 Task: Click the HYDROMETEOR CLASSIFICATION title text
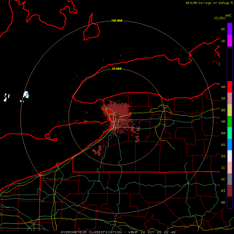[x=91, y=232]
